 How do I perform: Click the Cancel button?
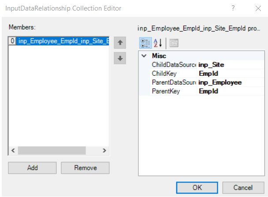pyautogui.click(x=243, y=188)
